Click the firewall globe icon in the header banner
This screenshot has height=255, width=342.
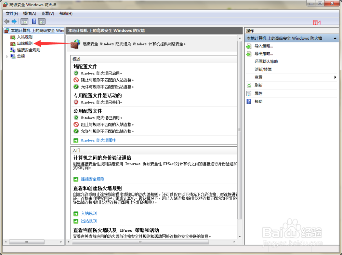coord(76,44)
